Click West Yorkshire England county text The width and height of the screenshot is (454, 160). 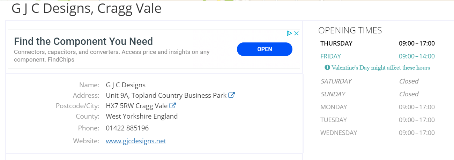(x=142, y=116)
